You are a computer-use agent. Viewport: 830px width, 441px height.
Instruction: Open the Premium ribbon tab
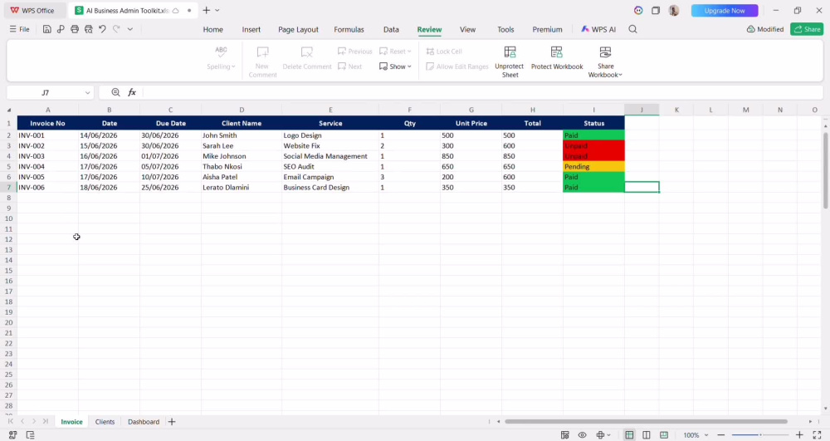tap(547, 30)
